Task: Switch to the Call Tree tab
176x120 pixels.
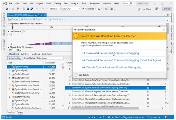Action: pos(25,54)
